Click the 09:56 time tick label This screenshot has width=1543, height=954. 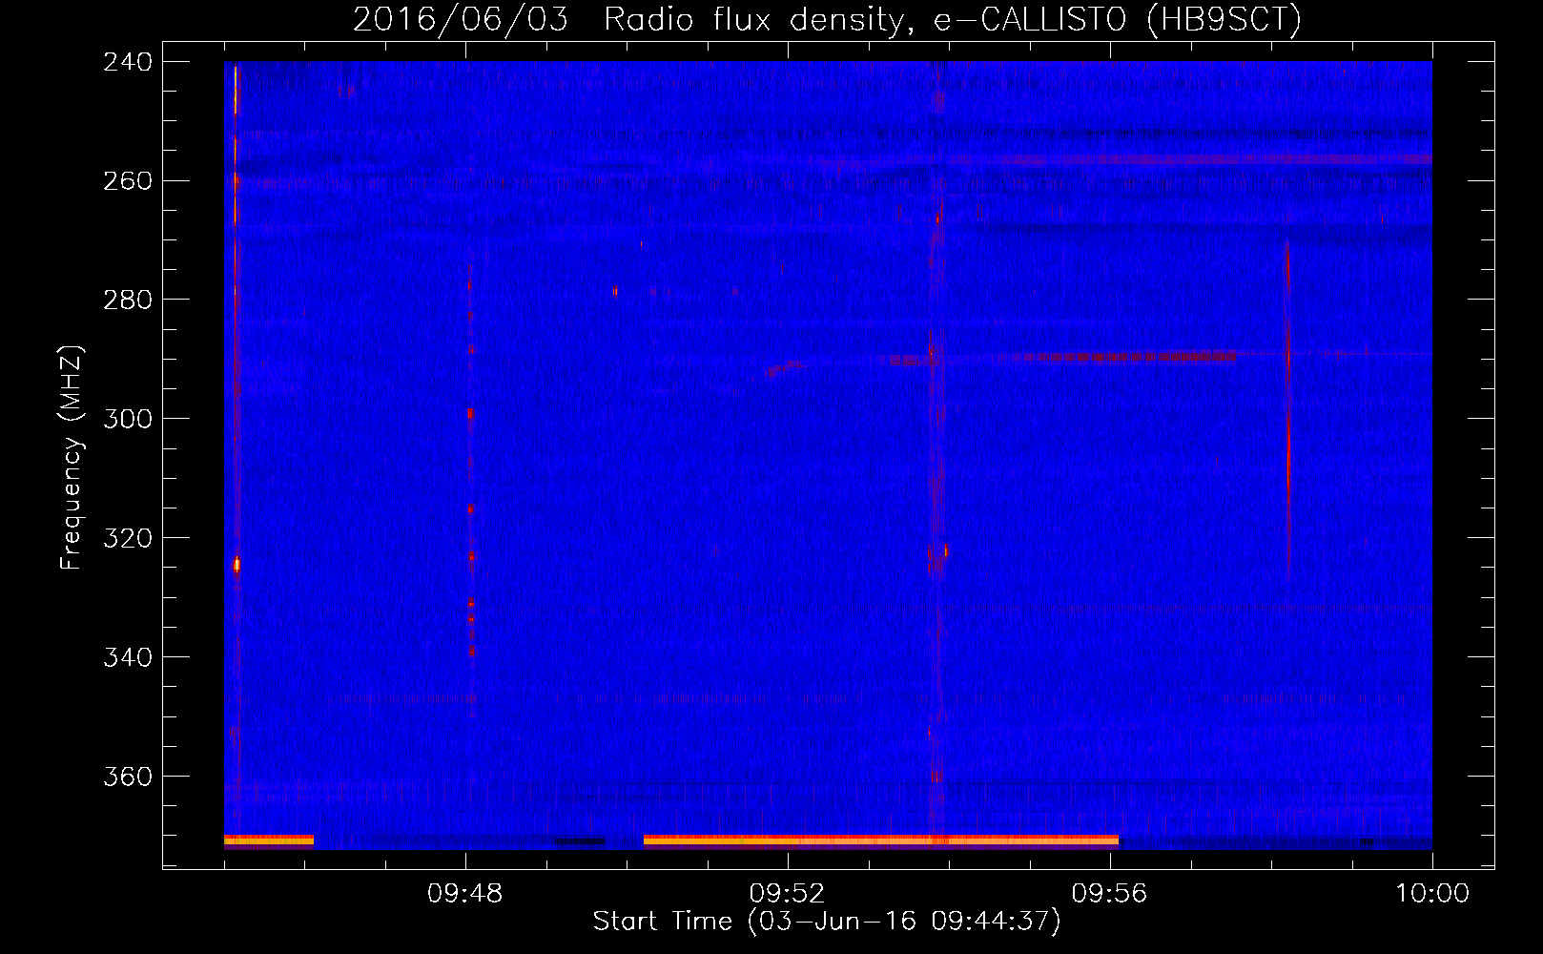pyautogui.click(x=1109, y=894)
